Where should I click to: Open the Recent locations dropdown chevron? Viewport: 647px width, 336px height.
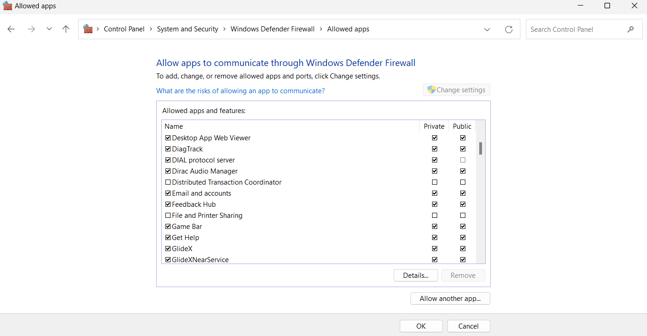click(x=49, y=29)
